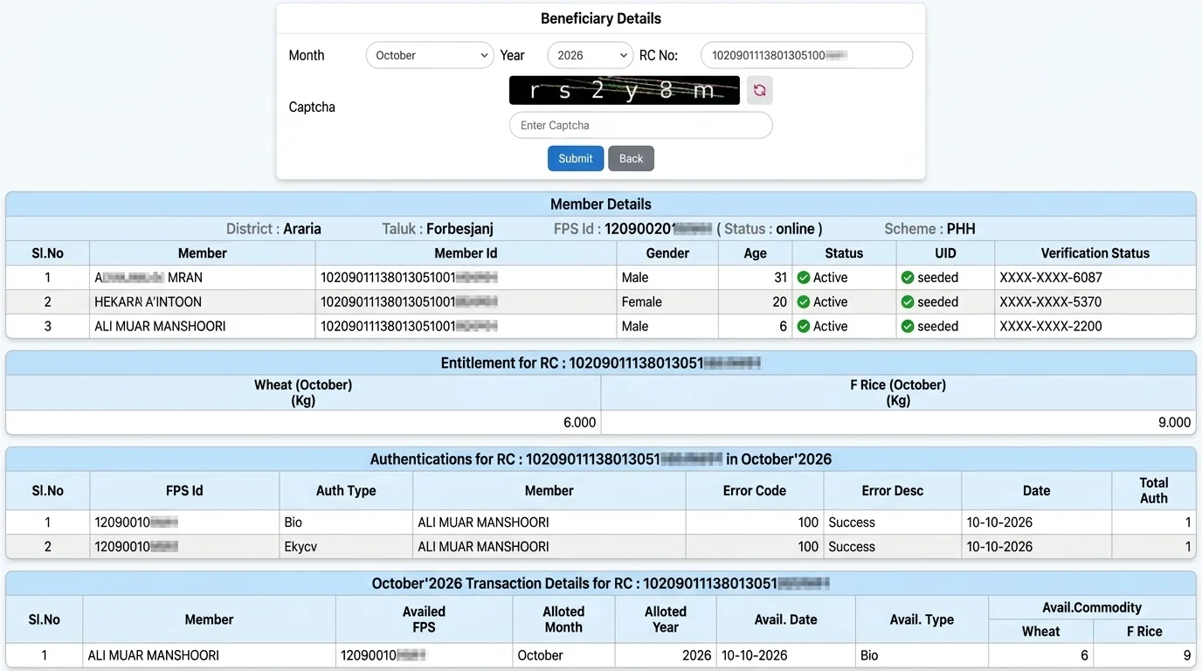Click verification status XXXX-XXXX-5370
This screenshot has width=1202, height=671.
pos(1051,302)
